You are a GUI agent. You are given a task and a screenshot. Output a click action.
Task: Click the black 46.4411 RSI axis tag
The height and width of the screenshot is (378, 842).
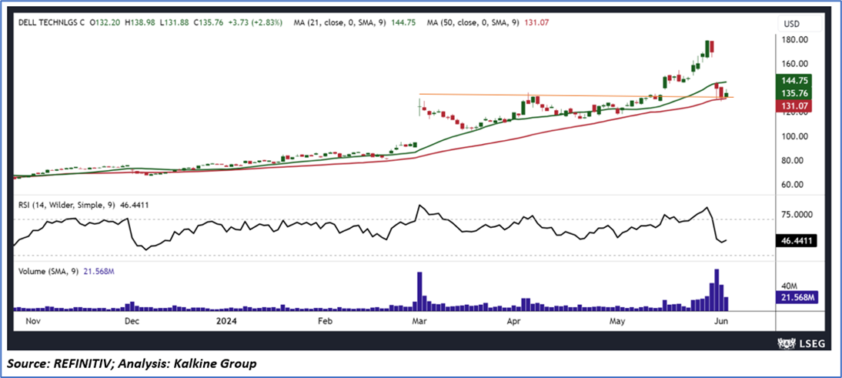[x=797, y=243]
